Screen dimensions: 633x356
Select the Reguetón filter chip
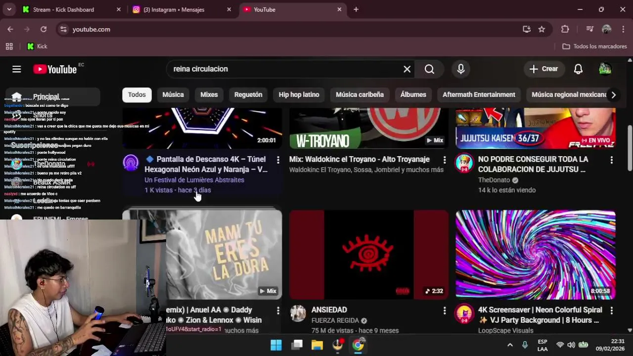coord(248,95)
